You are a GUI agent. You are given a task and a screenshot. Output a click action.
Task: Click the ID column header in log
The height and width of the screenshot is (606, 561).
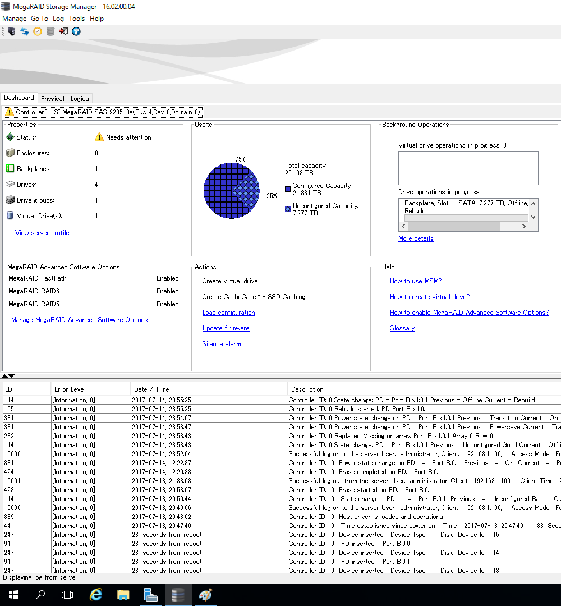coord(27,389)
